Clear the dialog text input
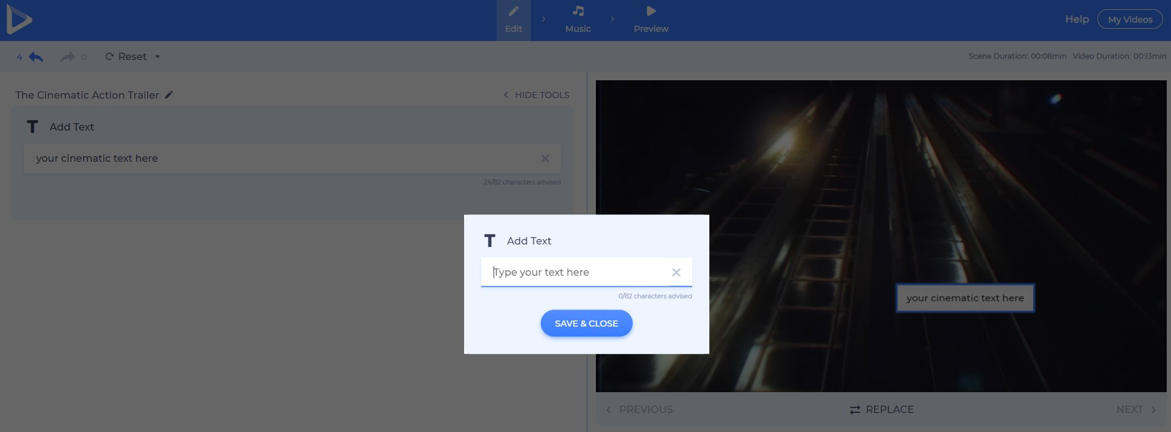 coord(676,272)
